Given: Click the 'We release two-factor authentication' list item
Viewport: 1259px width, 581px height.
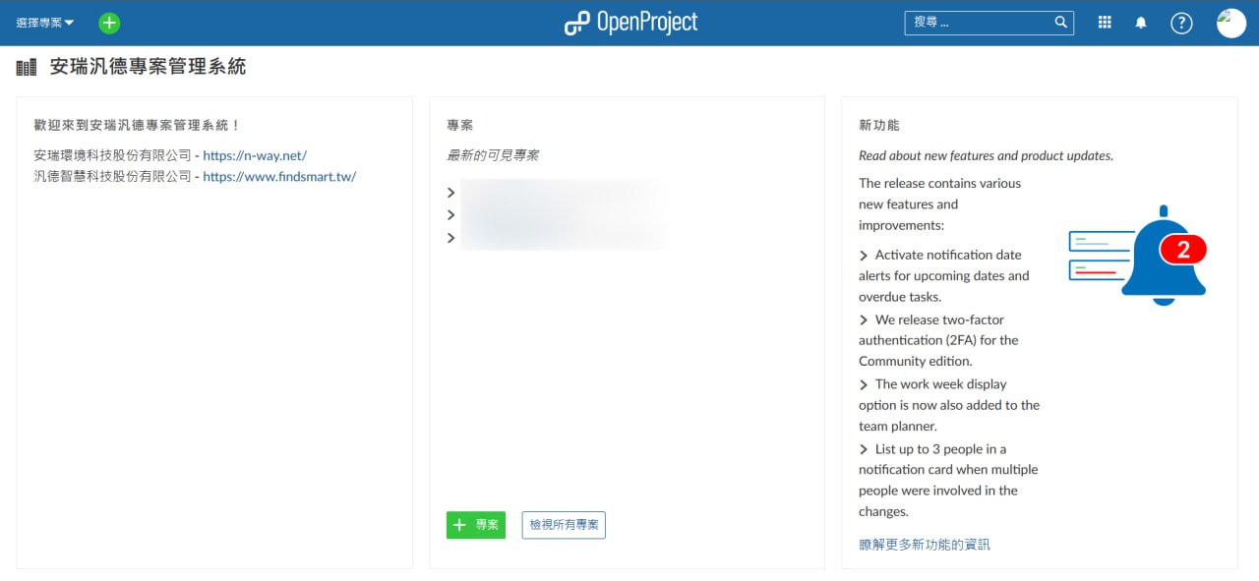Looking at the screenshot, I should (938, 340).
